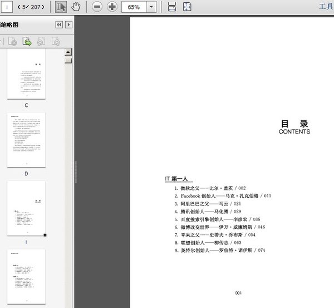Click the delete pages icon in thumbnails panel
Screen dimensions: 334x308
pyautogui.click(x=12, y=41)
